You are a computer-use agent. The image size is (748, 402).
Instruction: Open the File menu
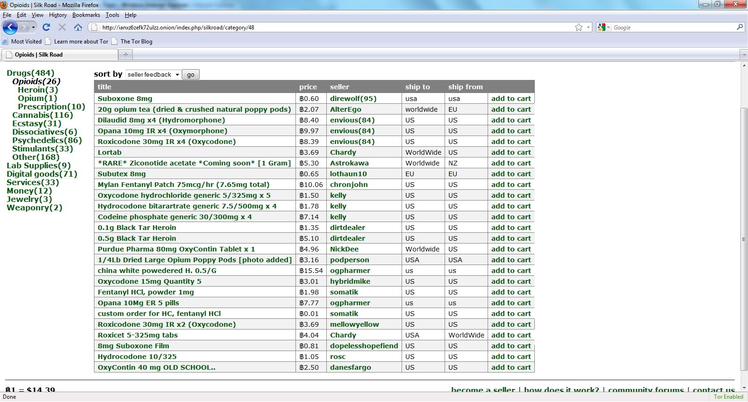pyautogui.click(x=7, y=15)
